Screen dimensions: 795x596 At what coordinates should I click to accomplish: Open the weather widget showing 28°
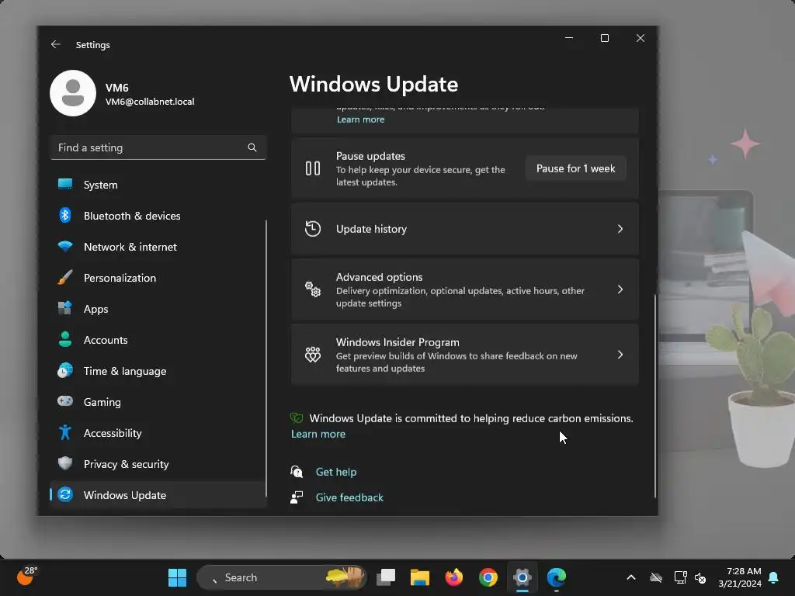26,577
